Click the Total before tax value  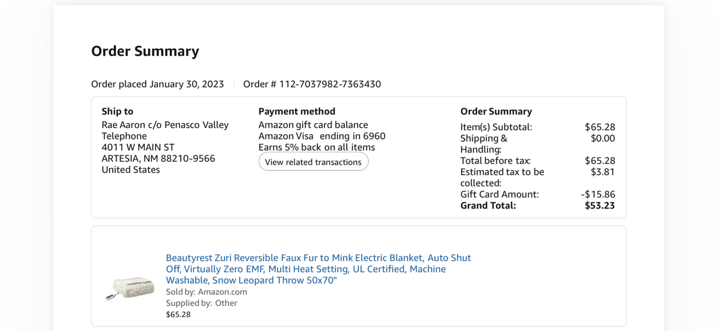tap(600, 161)
